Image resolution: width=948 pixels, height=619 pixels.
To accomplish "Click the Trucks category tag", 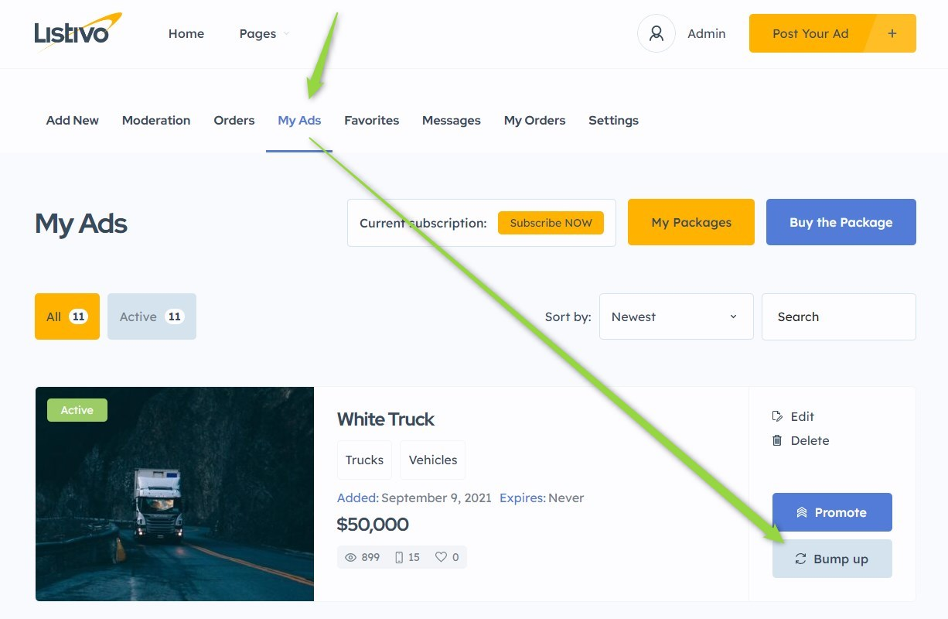I will pyautogui.click(x=364, y=460).
